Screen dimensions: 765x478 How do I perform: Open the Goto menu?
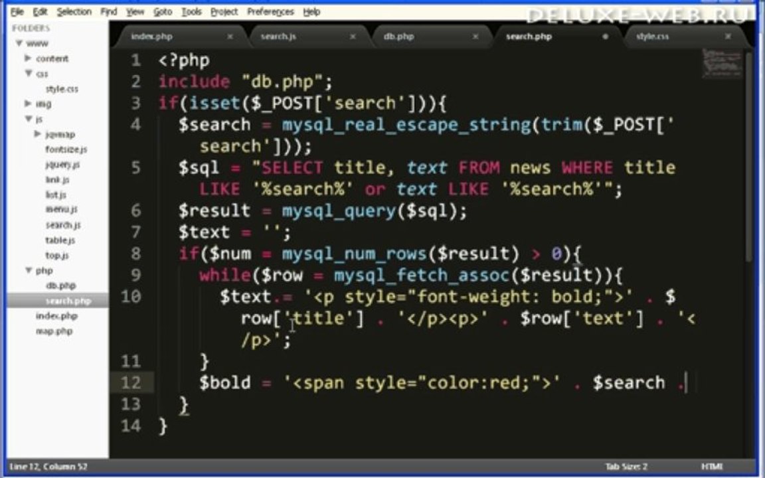[163, 12]
